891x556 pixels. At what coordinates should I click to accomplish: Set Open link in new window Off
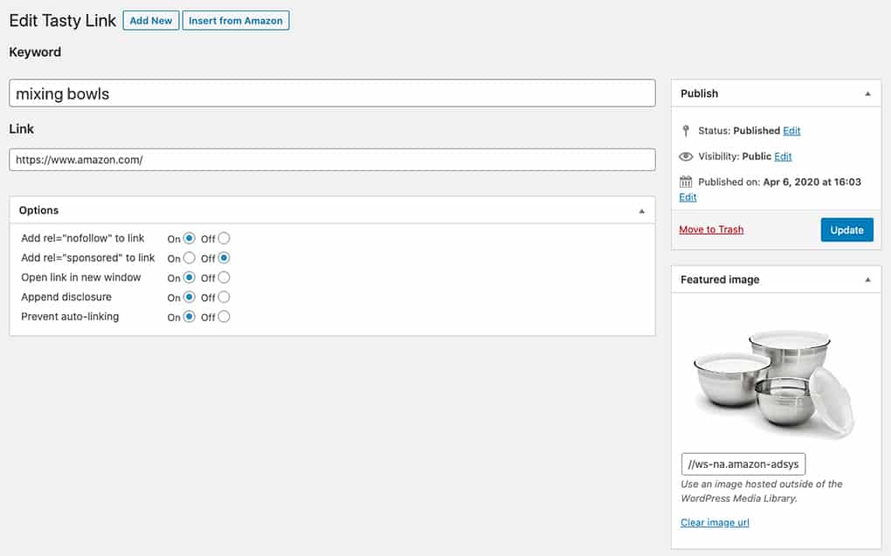click(224, 278)
